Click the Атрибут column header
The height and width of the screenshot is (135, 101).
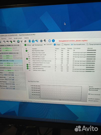tap(34, 49)
